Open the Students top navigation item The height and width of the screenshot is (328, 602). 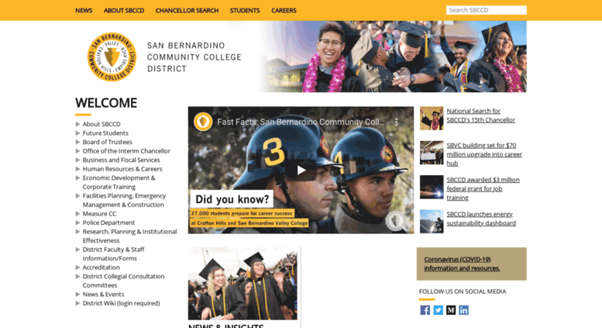tap(245, 10)
